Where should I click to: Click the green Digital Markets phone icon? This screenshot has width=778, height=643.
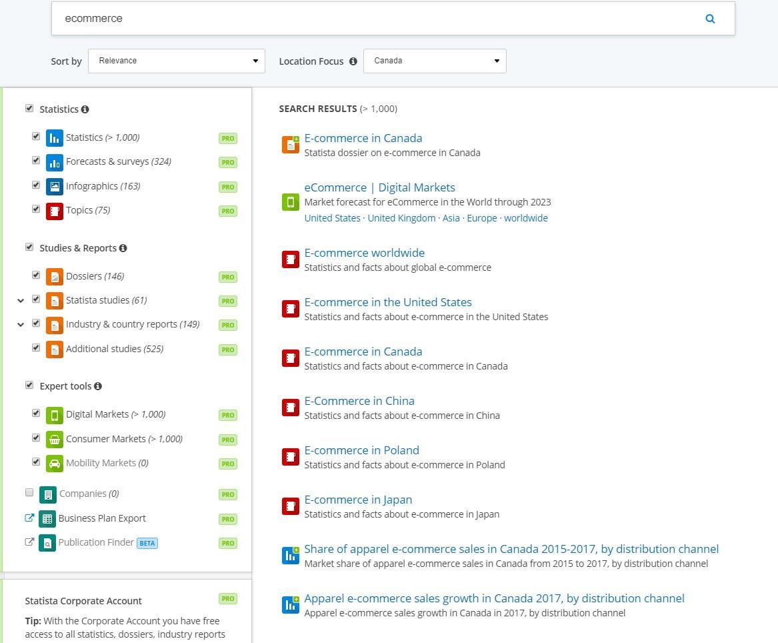55,415
